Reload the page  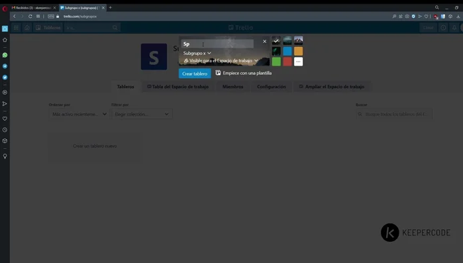click(30, 17)
